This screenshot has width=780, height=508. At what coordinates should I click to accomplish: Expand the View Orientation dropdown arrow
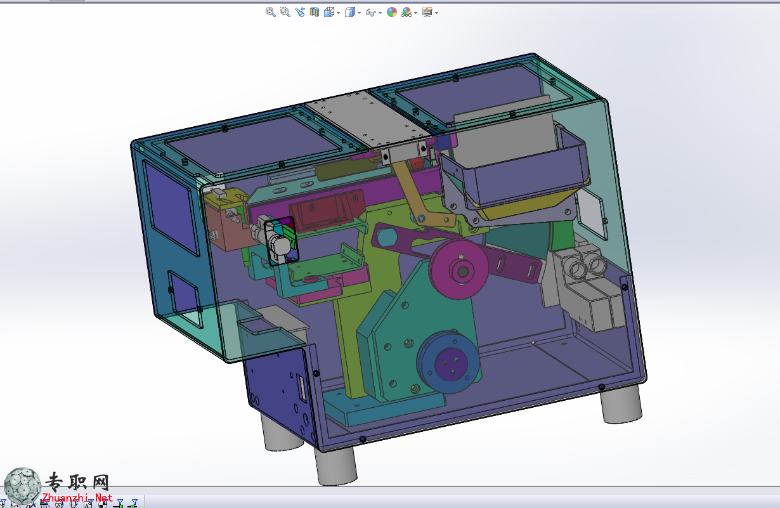pyautogui.click(x=338, y=13)
